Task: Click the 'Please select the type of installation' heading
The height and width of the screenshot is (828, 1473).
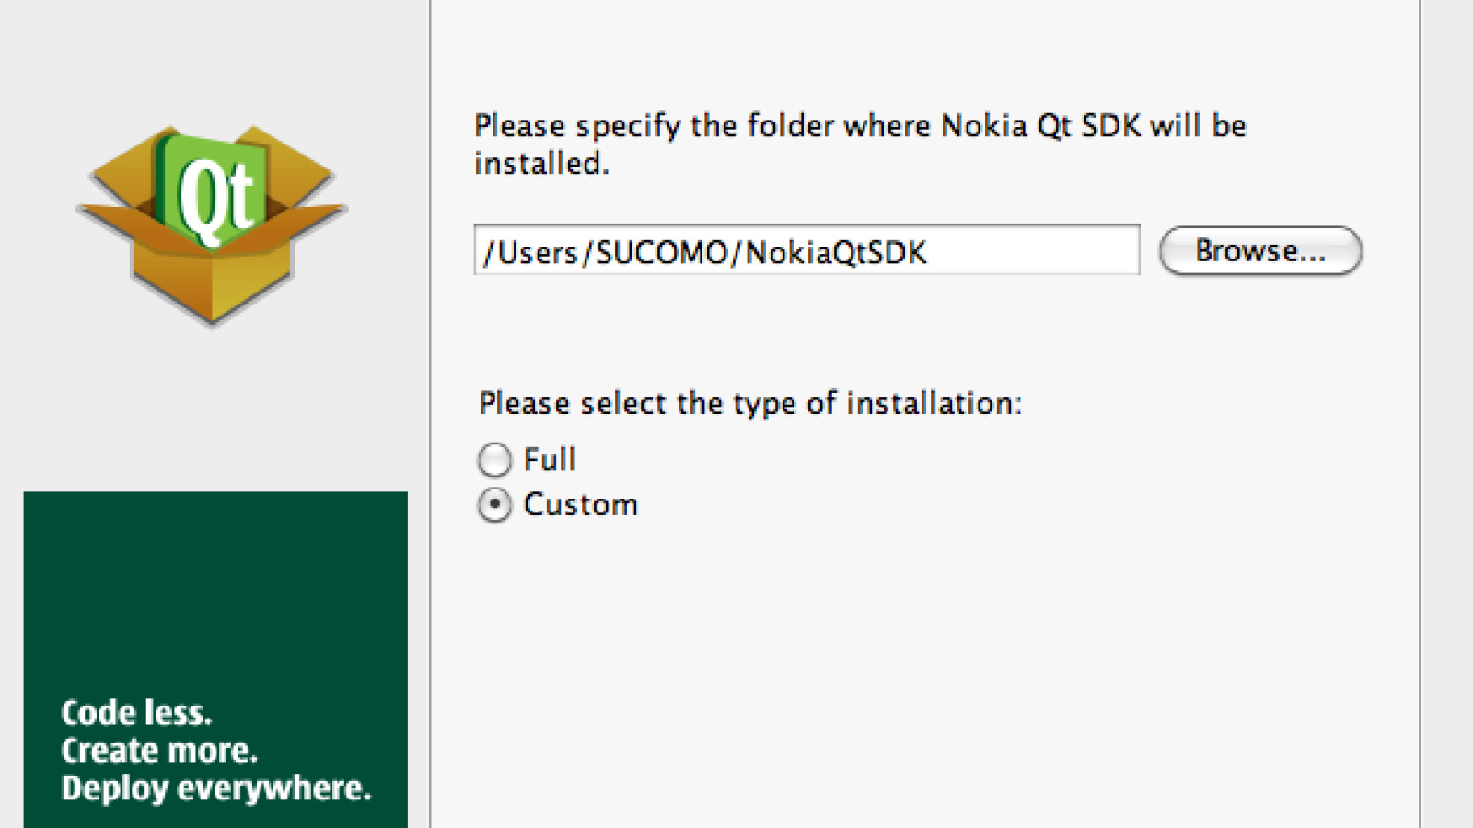Action: pos(751,403)
